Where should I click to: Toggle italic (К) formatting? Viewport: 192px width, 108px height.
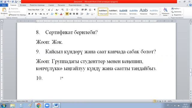(x=32, y=14)
